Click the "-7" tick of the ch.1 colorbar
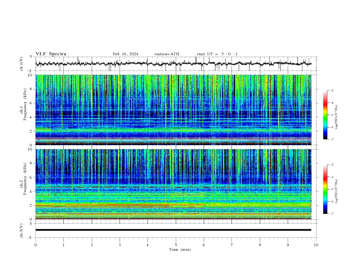Image resolution: width=356 pixels, height=275 pixels. tap(331, 139)
